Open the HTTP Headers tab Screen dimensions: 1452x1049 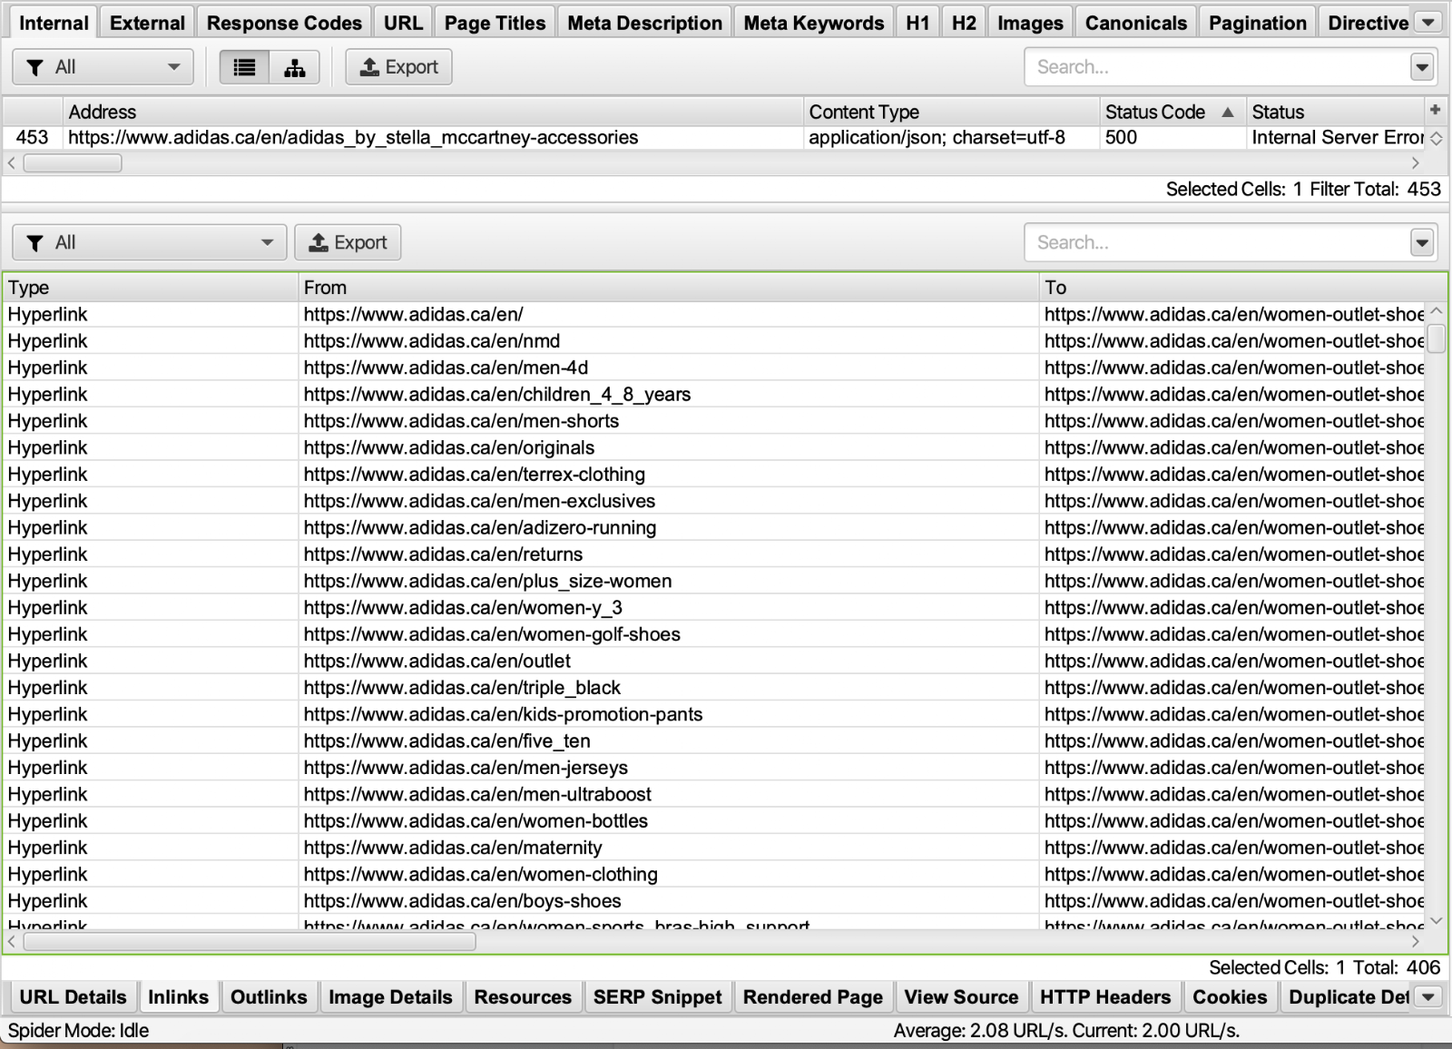coord(1105,997)
